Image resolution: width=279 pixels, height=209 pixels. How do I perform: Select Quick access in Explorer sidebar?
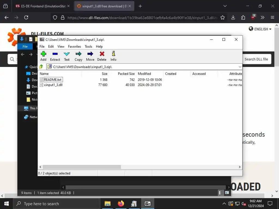coord(31,67)
